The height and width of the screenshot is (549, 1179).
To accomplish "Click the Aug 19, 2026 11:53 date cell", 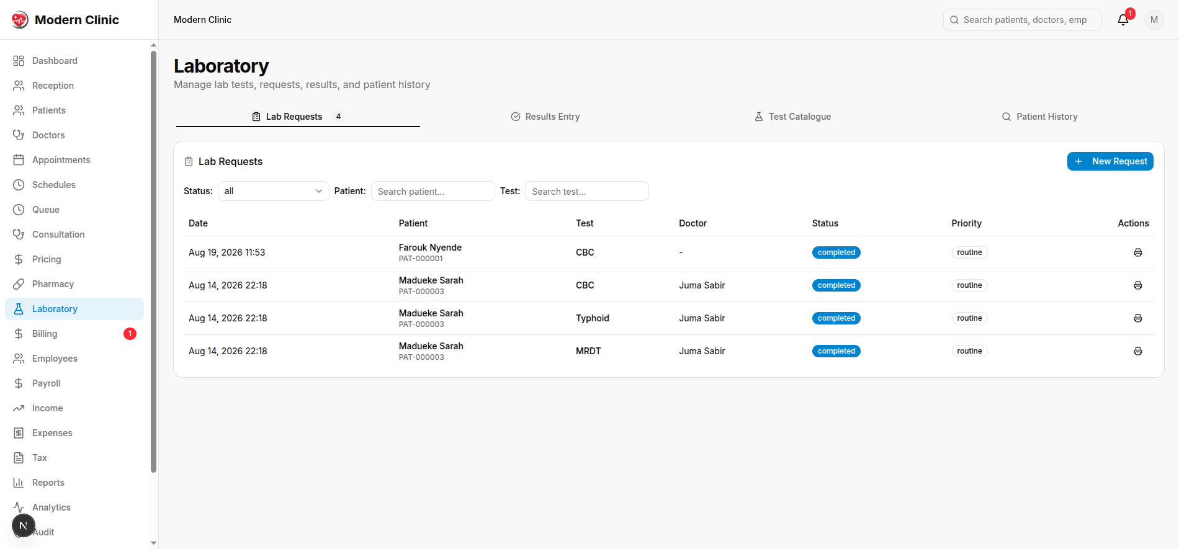I will click(226, 252).
